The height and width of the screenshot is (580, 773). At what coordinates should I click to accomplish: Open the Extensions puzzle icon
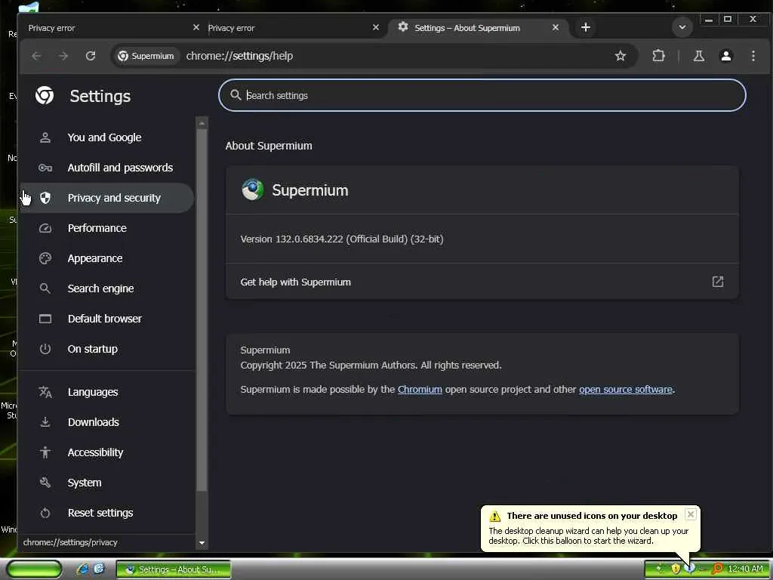658,56
